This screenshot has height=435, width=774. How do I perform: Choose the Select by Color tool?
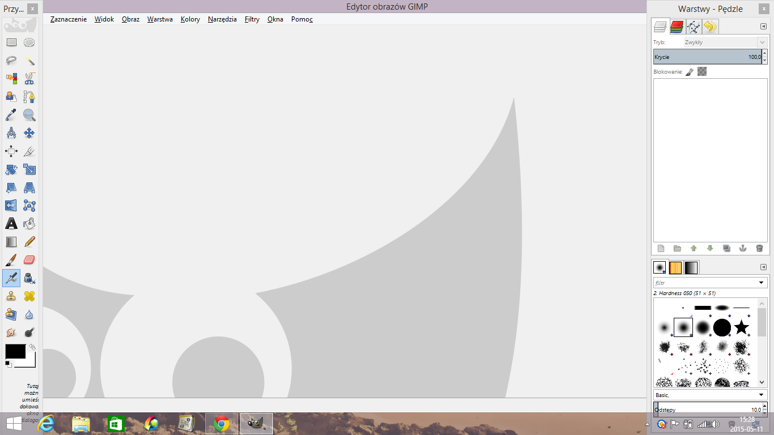[x=11, y=79]
